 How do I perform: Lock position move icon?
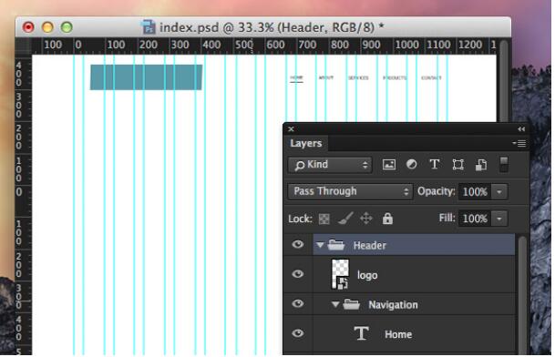(x=366, y=219)
